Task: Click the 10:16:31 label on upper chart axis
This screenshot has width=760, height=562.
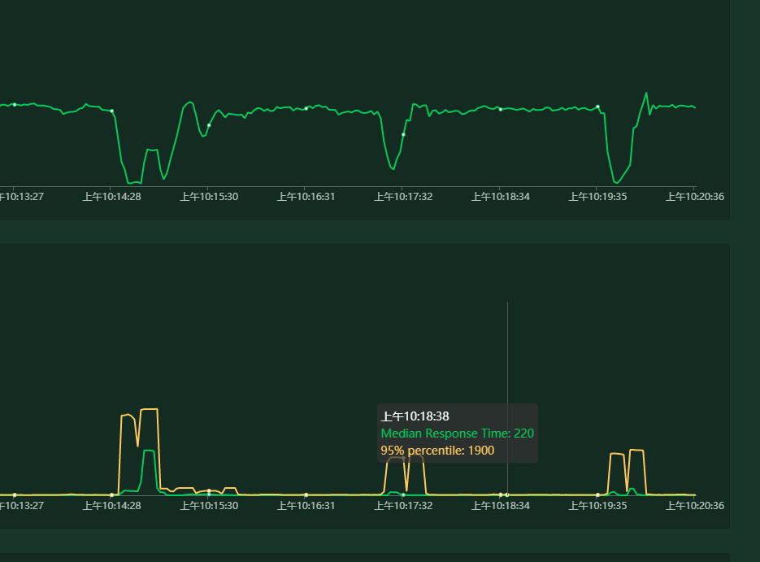Action: 306,197
